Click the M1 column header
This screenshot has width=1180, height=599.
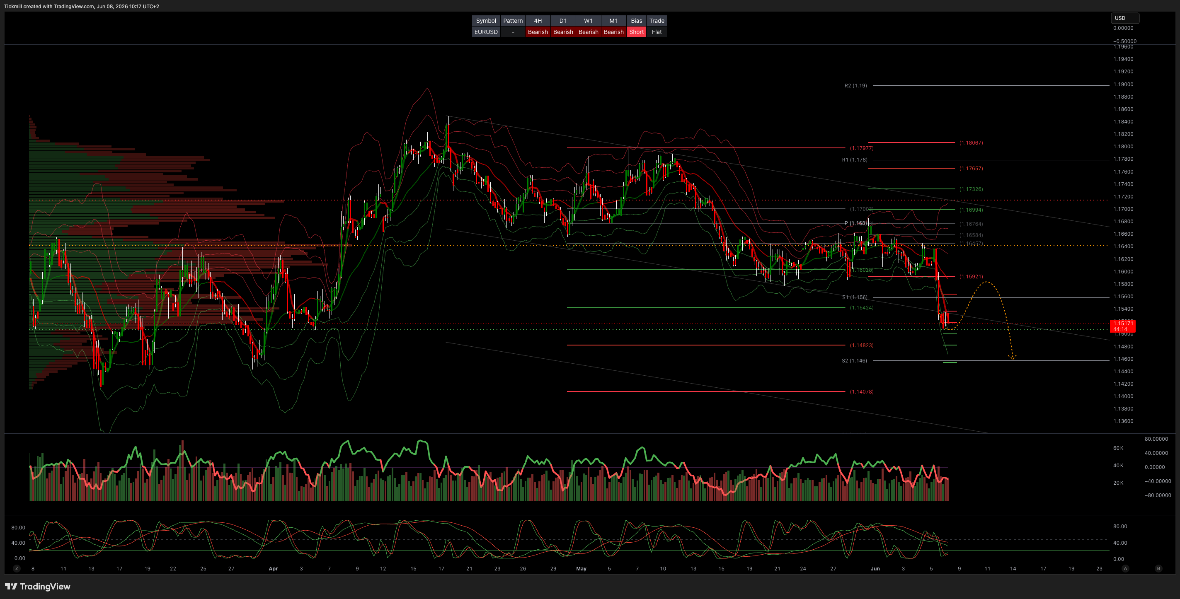tap(613, 21)
